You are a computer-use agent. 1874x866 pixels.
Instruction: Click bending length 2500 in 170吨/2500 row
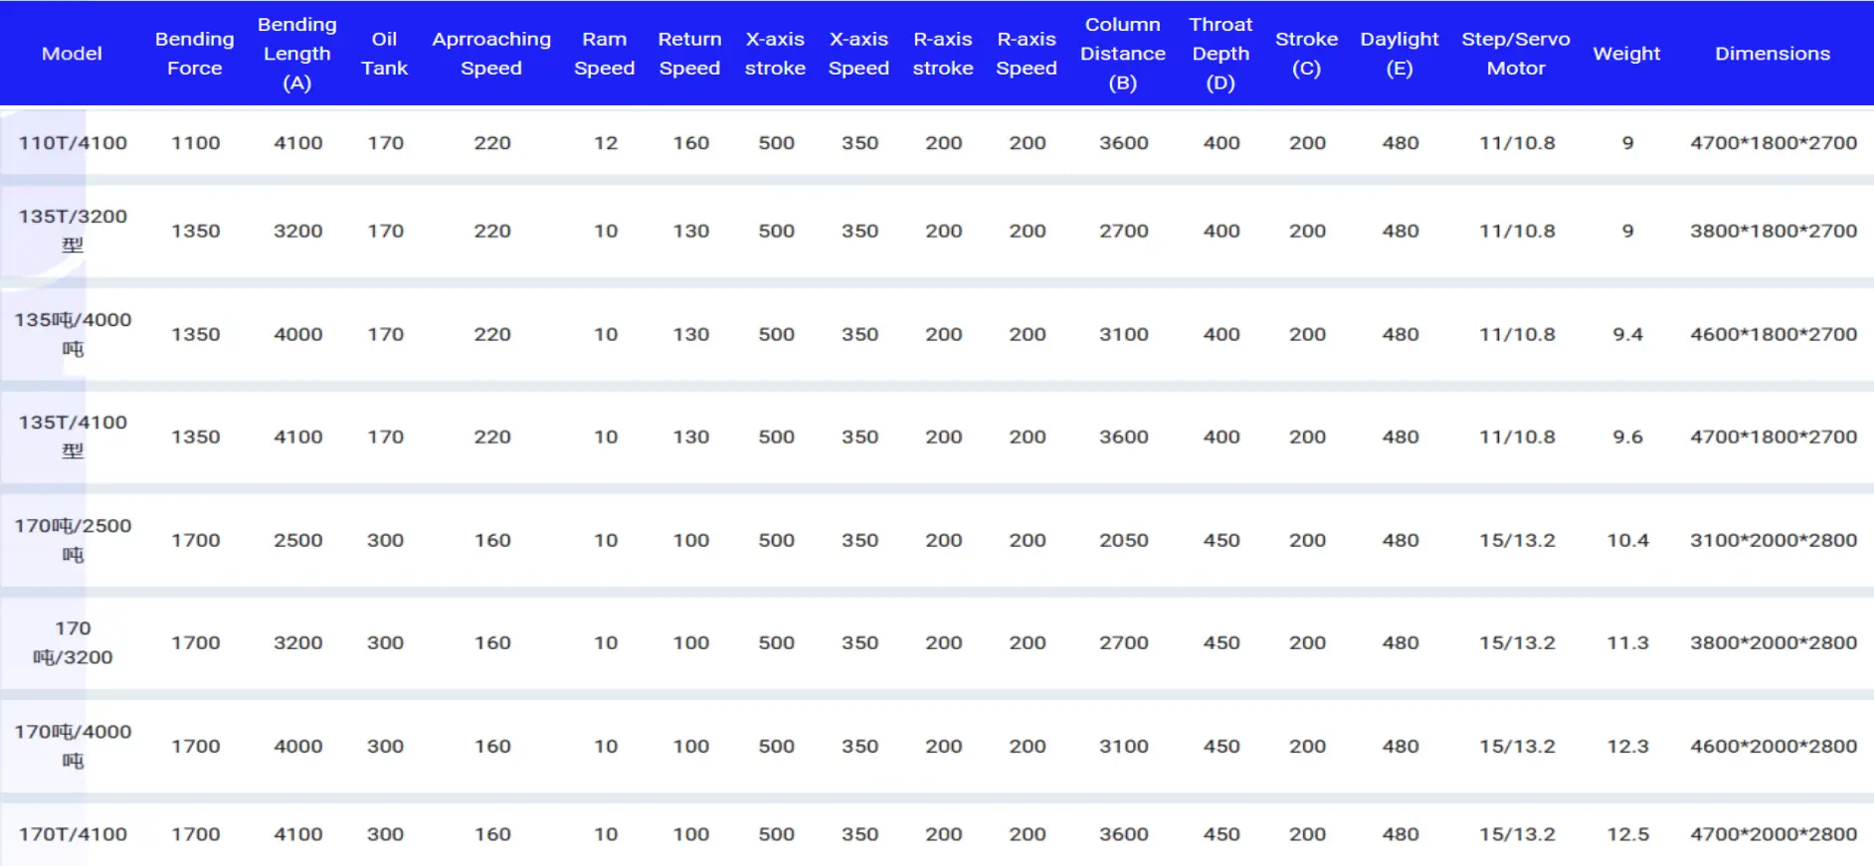298,540
